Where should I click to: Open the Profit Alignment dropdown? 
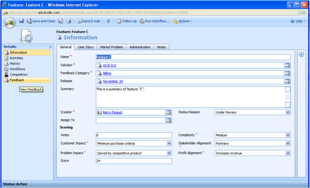(253, 153)
